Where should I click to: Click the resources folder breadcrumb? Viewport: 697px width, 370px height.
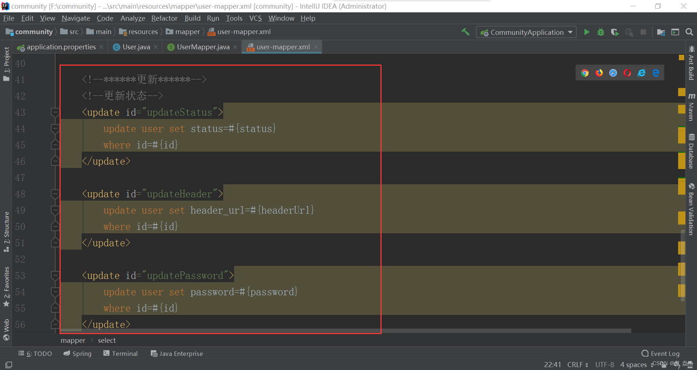(x=139, y=32)
